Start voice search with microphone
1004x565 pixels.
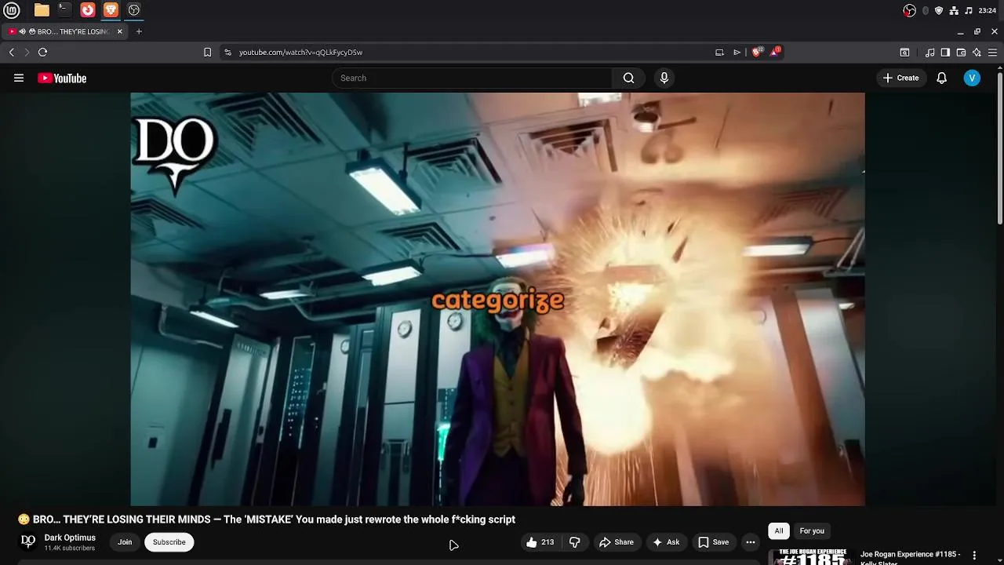click(x=664, y=78)
